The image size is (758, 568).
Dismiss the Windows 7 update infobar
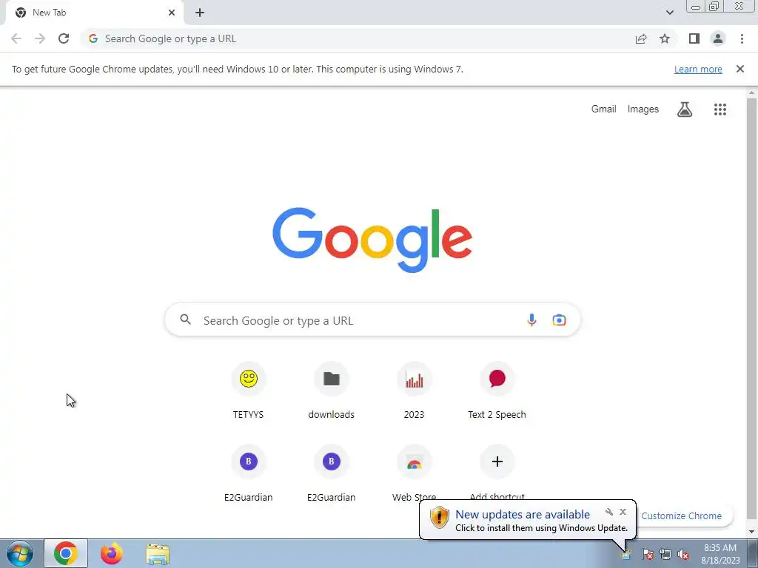[x=739, y=69]
